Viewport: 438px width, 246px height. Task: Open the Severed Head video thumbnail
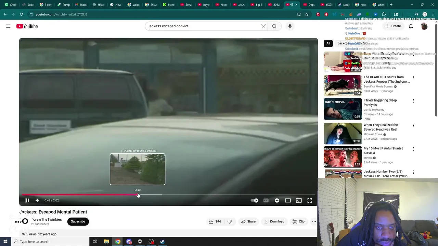[x=343, y=133]
